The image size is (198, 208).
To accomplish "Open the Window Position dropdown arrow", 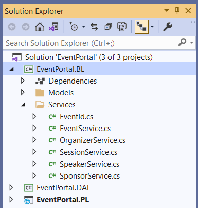I will (x=167, y=11).
